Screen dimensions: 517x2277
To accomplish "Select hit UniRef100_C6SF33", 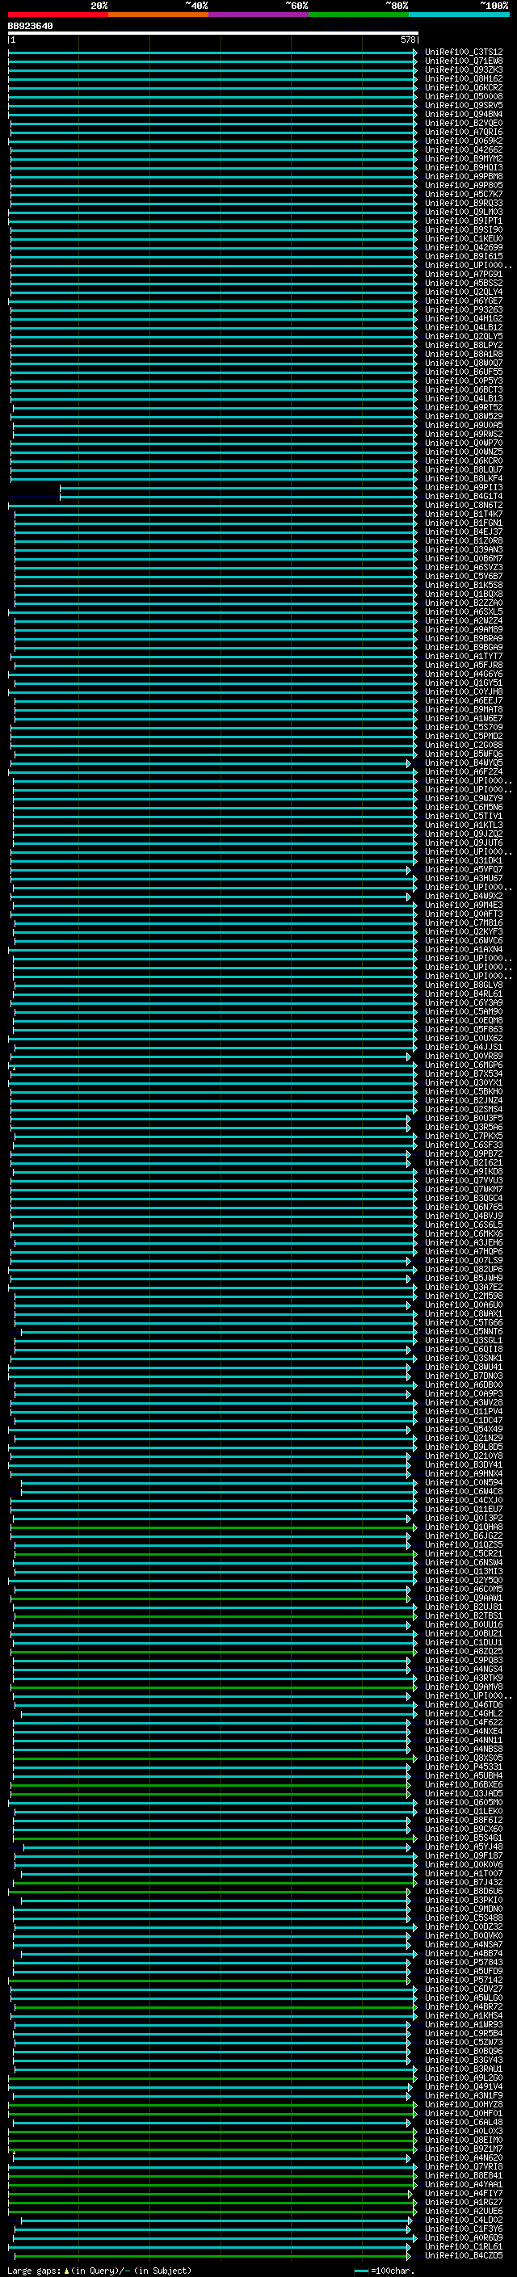I will (463, 1145).
